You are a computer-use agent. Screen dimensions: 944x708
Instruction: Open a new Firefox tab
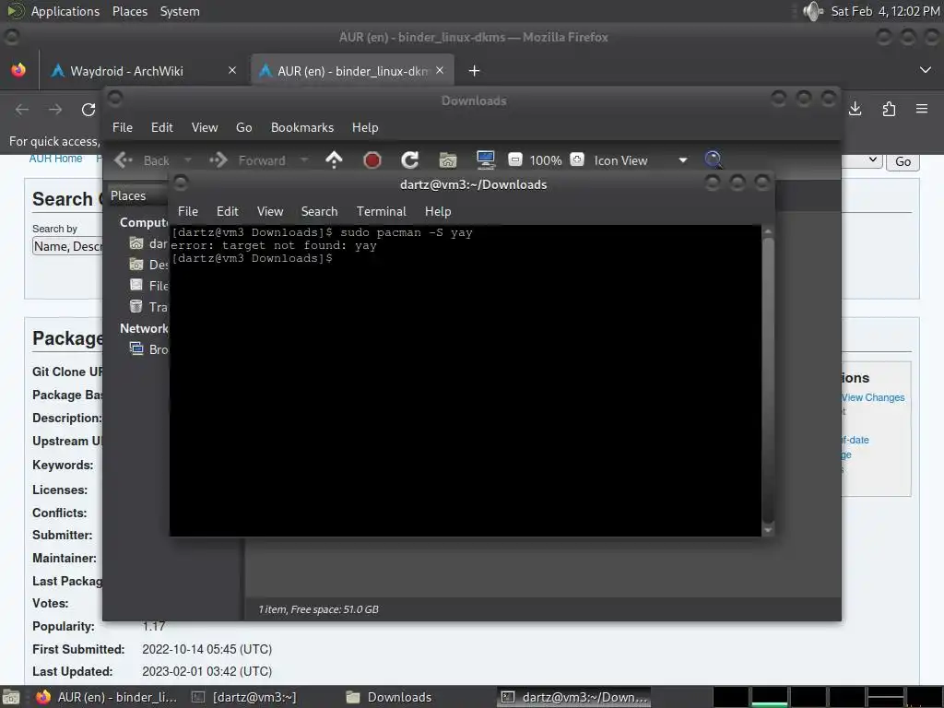tap(475, 71)
